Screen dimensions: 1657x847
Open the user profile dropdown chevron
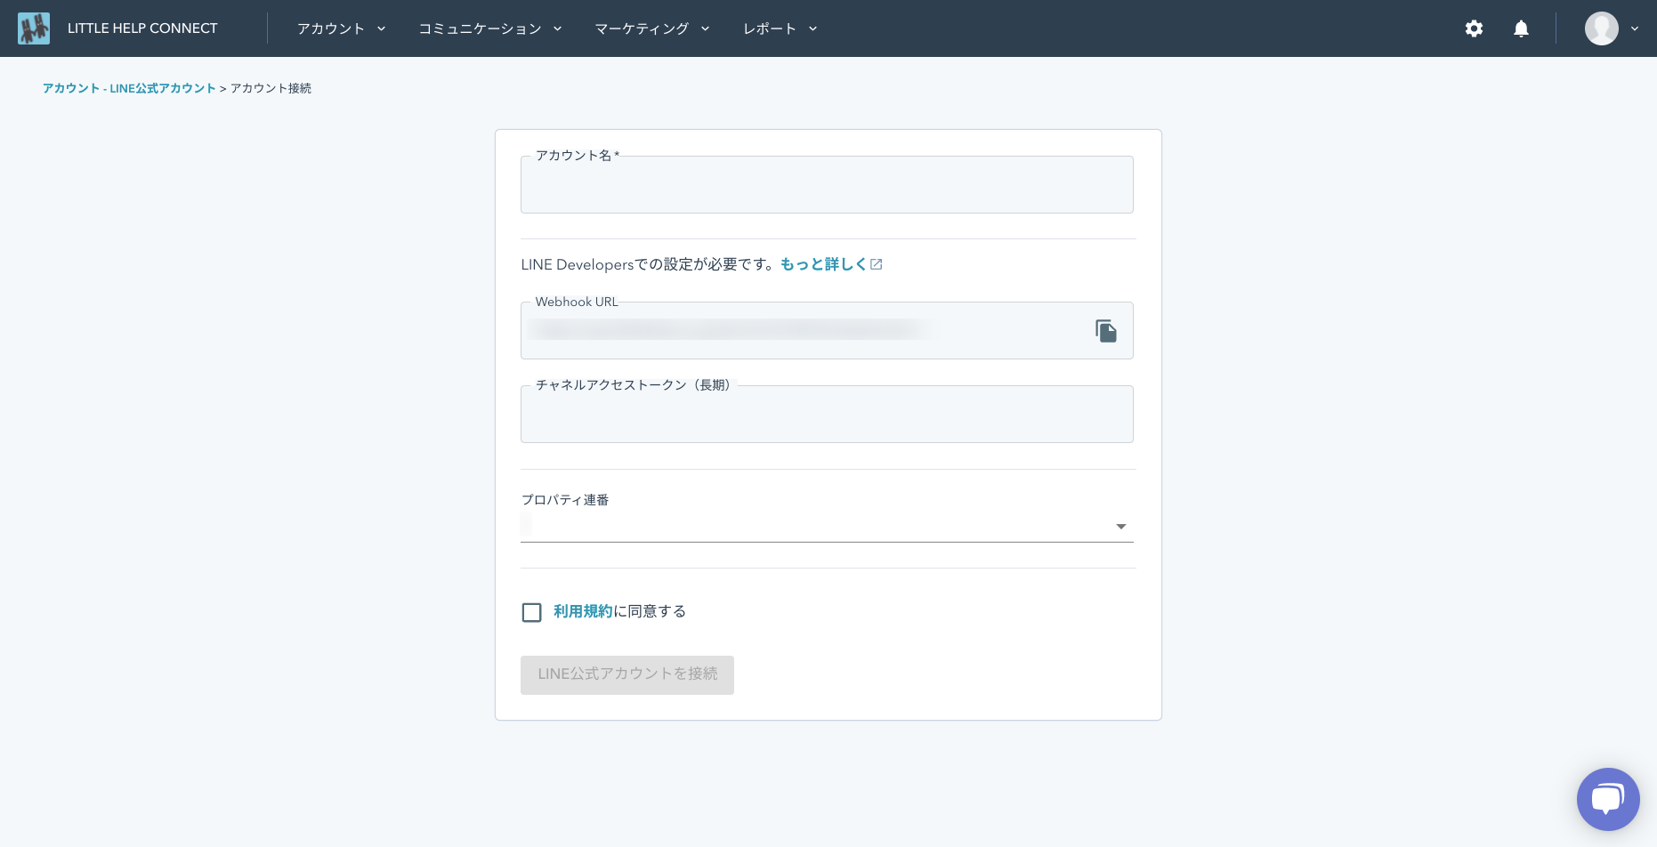coord(1634,28)
